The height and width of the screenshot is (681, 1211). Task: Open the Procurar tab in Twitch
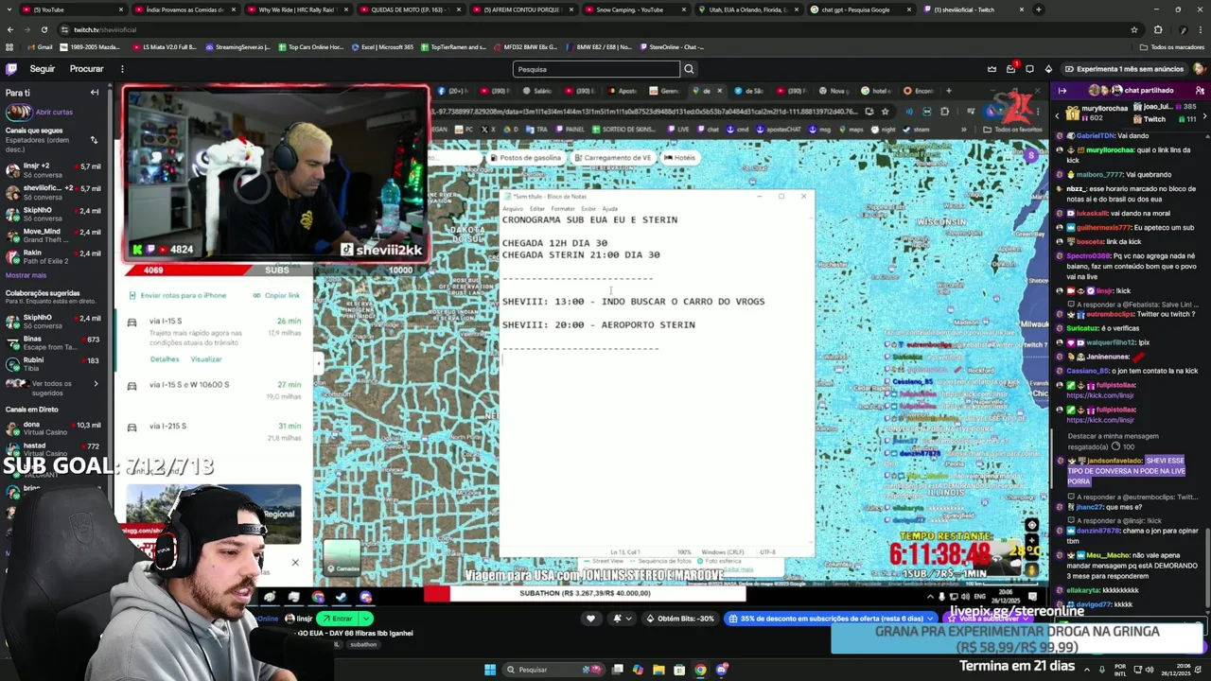[86, 69]
